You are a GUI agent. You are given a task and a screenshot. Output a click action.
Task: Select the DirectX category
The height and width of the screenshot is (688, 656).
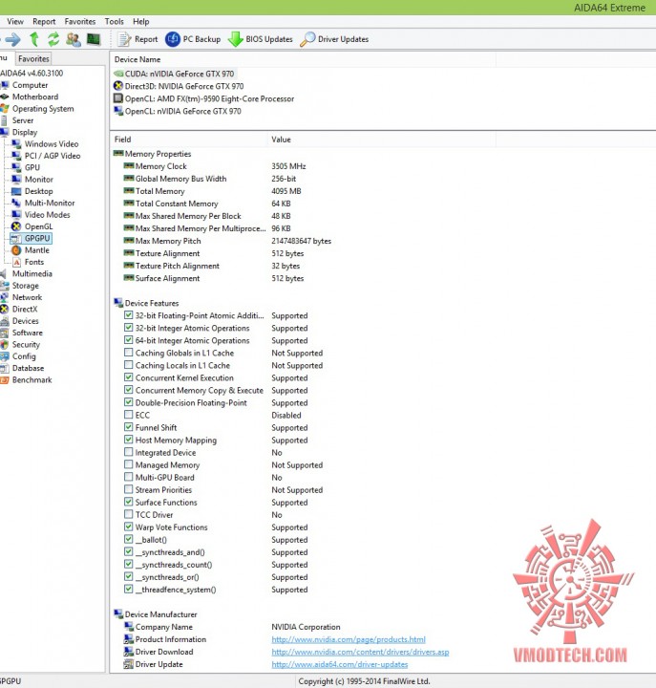pyautogui.click(x=25, y=310)
